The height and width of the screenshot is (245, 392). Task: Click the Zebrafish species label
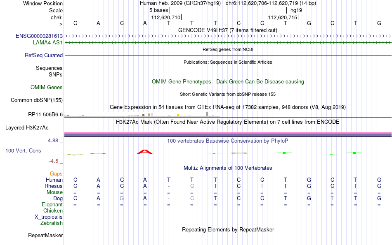click(x=52, y=223)
